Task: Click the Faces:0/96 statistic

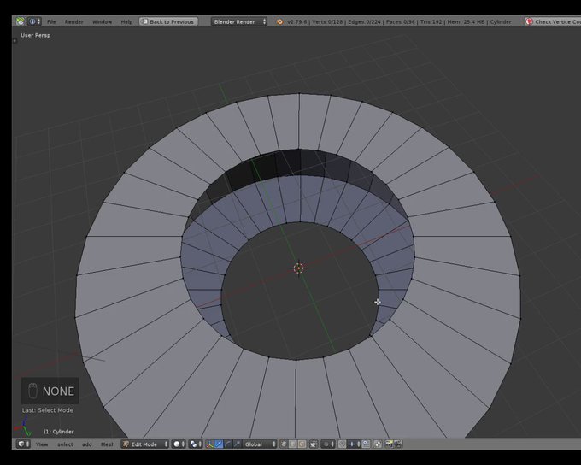Action: tap(400, 22)
